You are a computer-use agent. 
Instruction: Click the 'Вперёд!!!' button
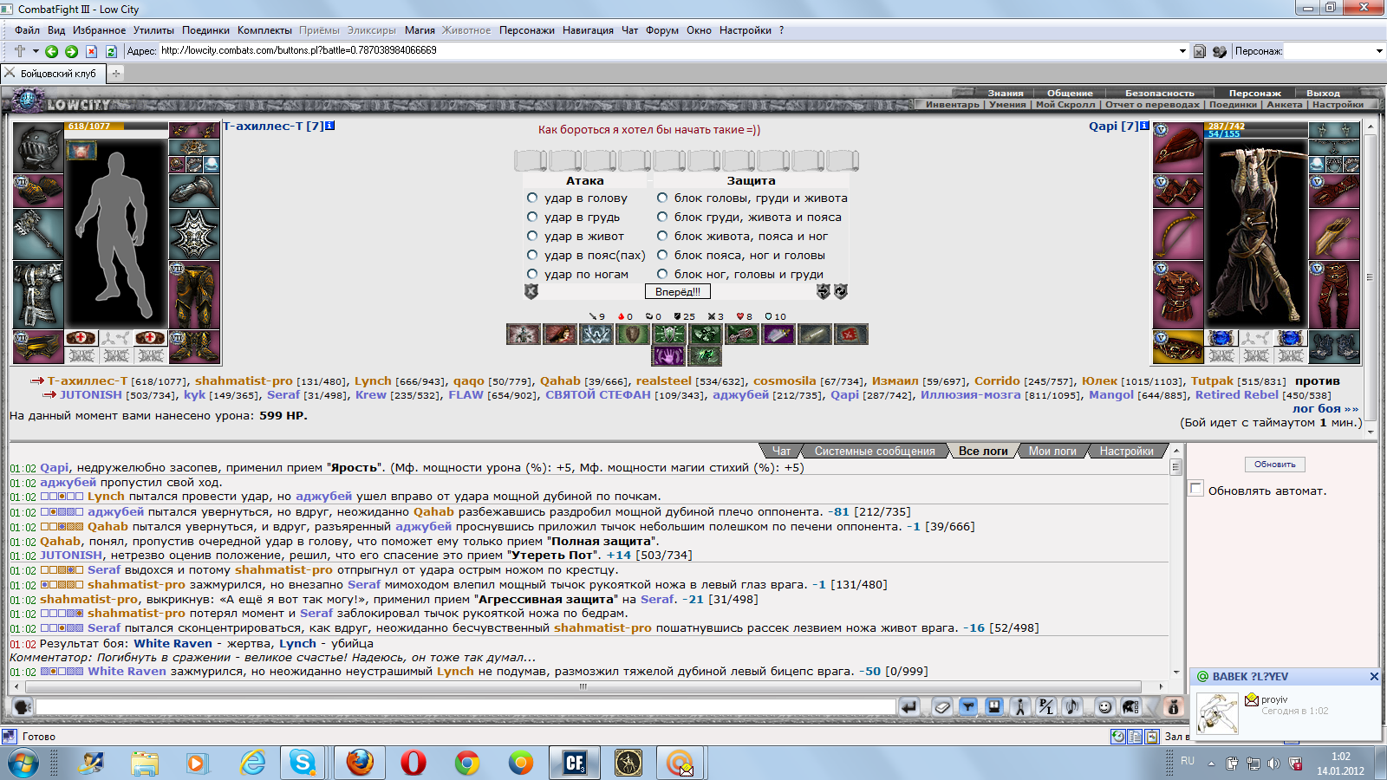click(678, 292)
